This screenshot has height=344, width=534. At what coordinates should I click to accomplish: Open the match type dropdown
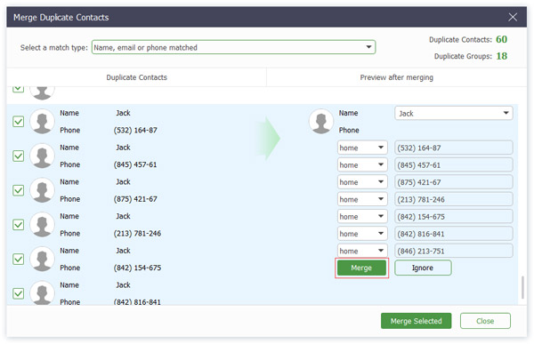click(x=233, y=47)
